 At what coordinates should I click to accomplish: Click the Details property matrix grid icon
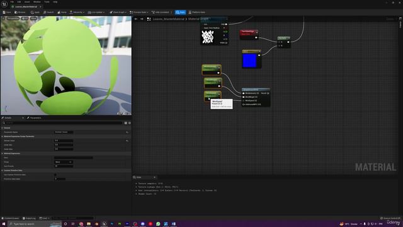click(126, 123)
